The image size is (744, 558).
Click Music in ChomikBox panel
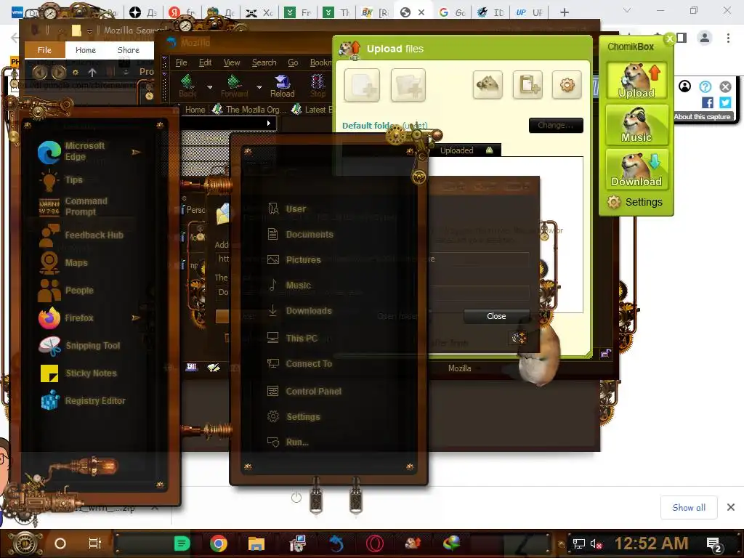[x=636, y=125]
